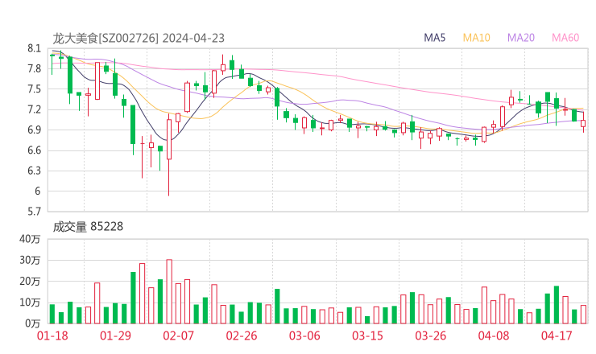Image resolution: width=596 pixels, height=354 pixels.
Task: Click the 01-18 date label
Action: [52, 335]
